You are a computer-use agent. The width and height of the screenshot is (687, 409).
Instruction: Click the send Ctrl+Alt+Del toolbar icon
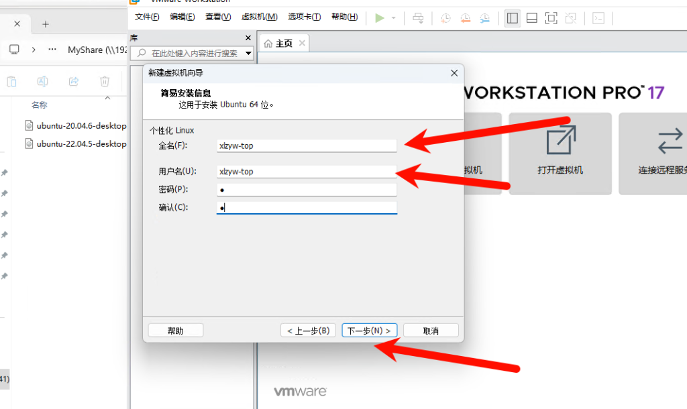[419, 18]
